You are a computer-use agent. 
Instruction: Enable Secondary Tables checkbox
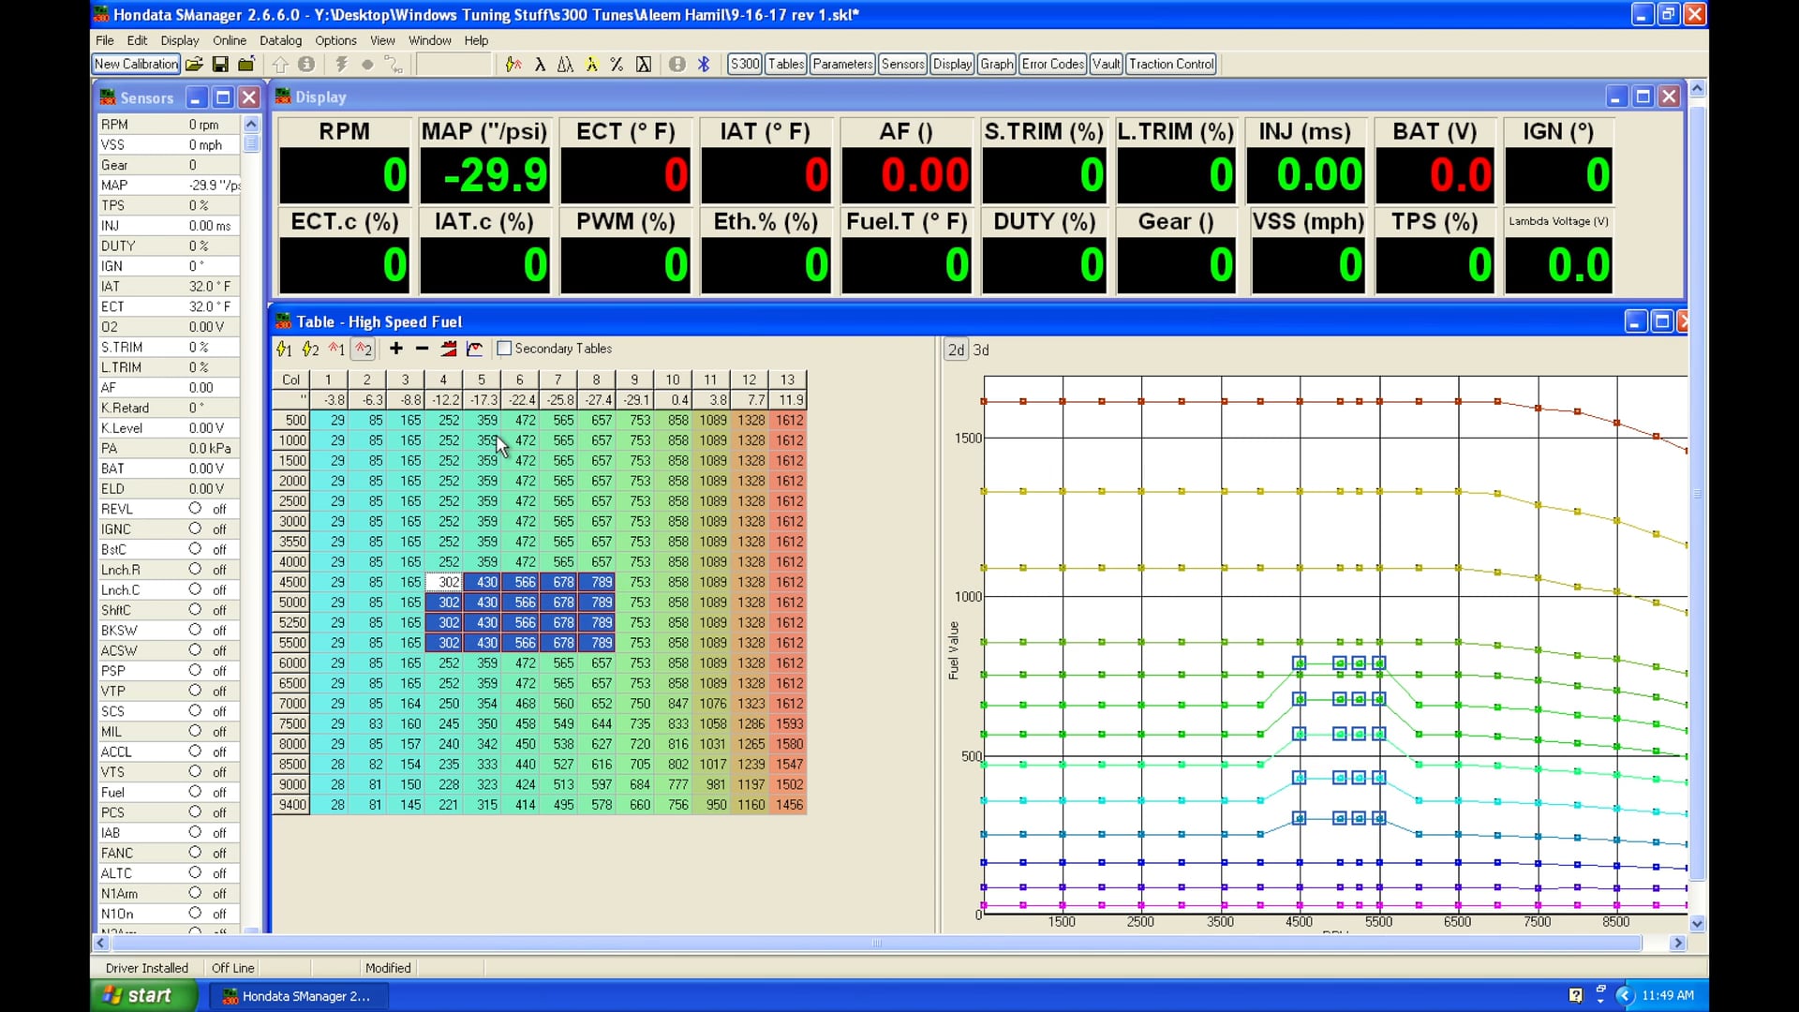(x=504, y=348)
